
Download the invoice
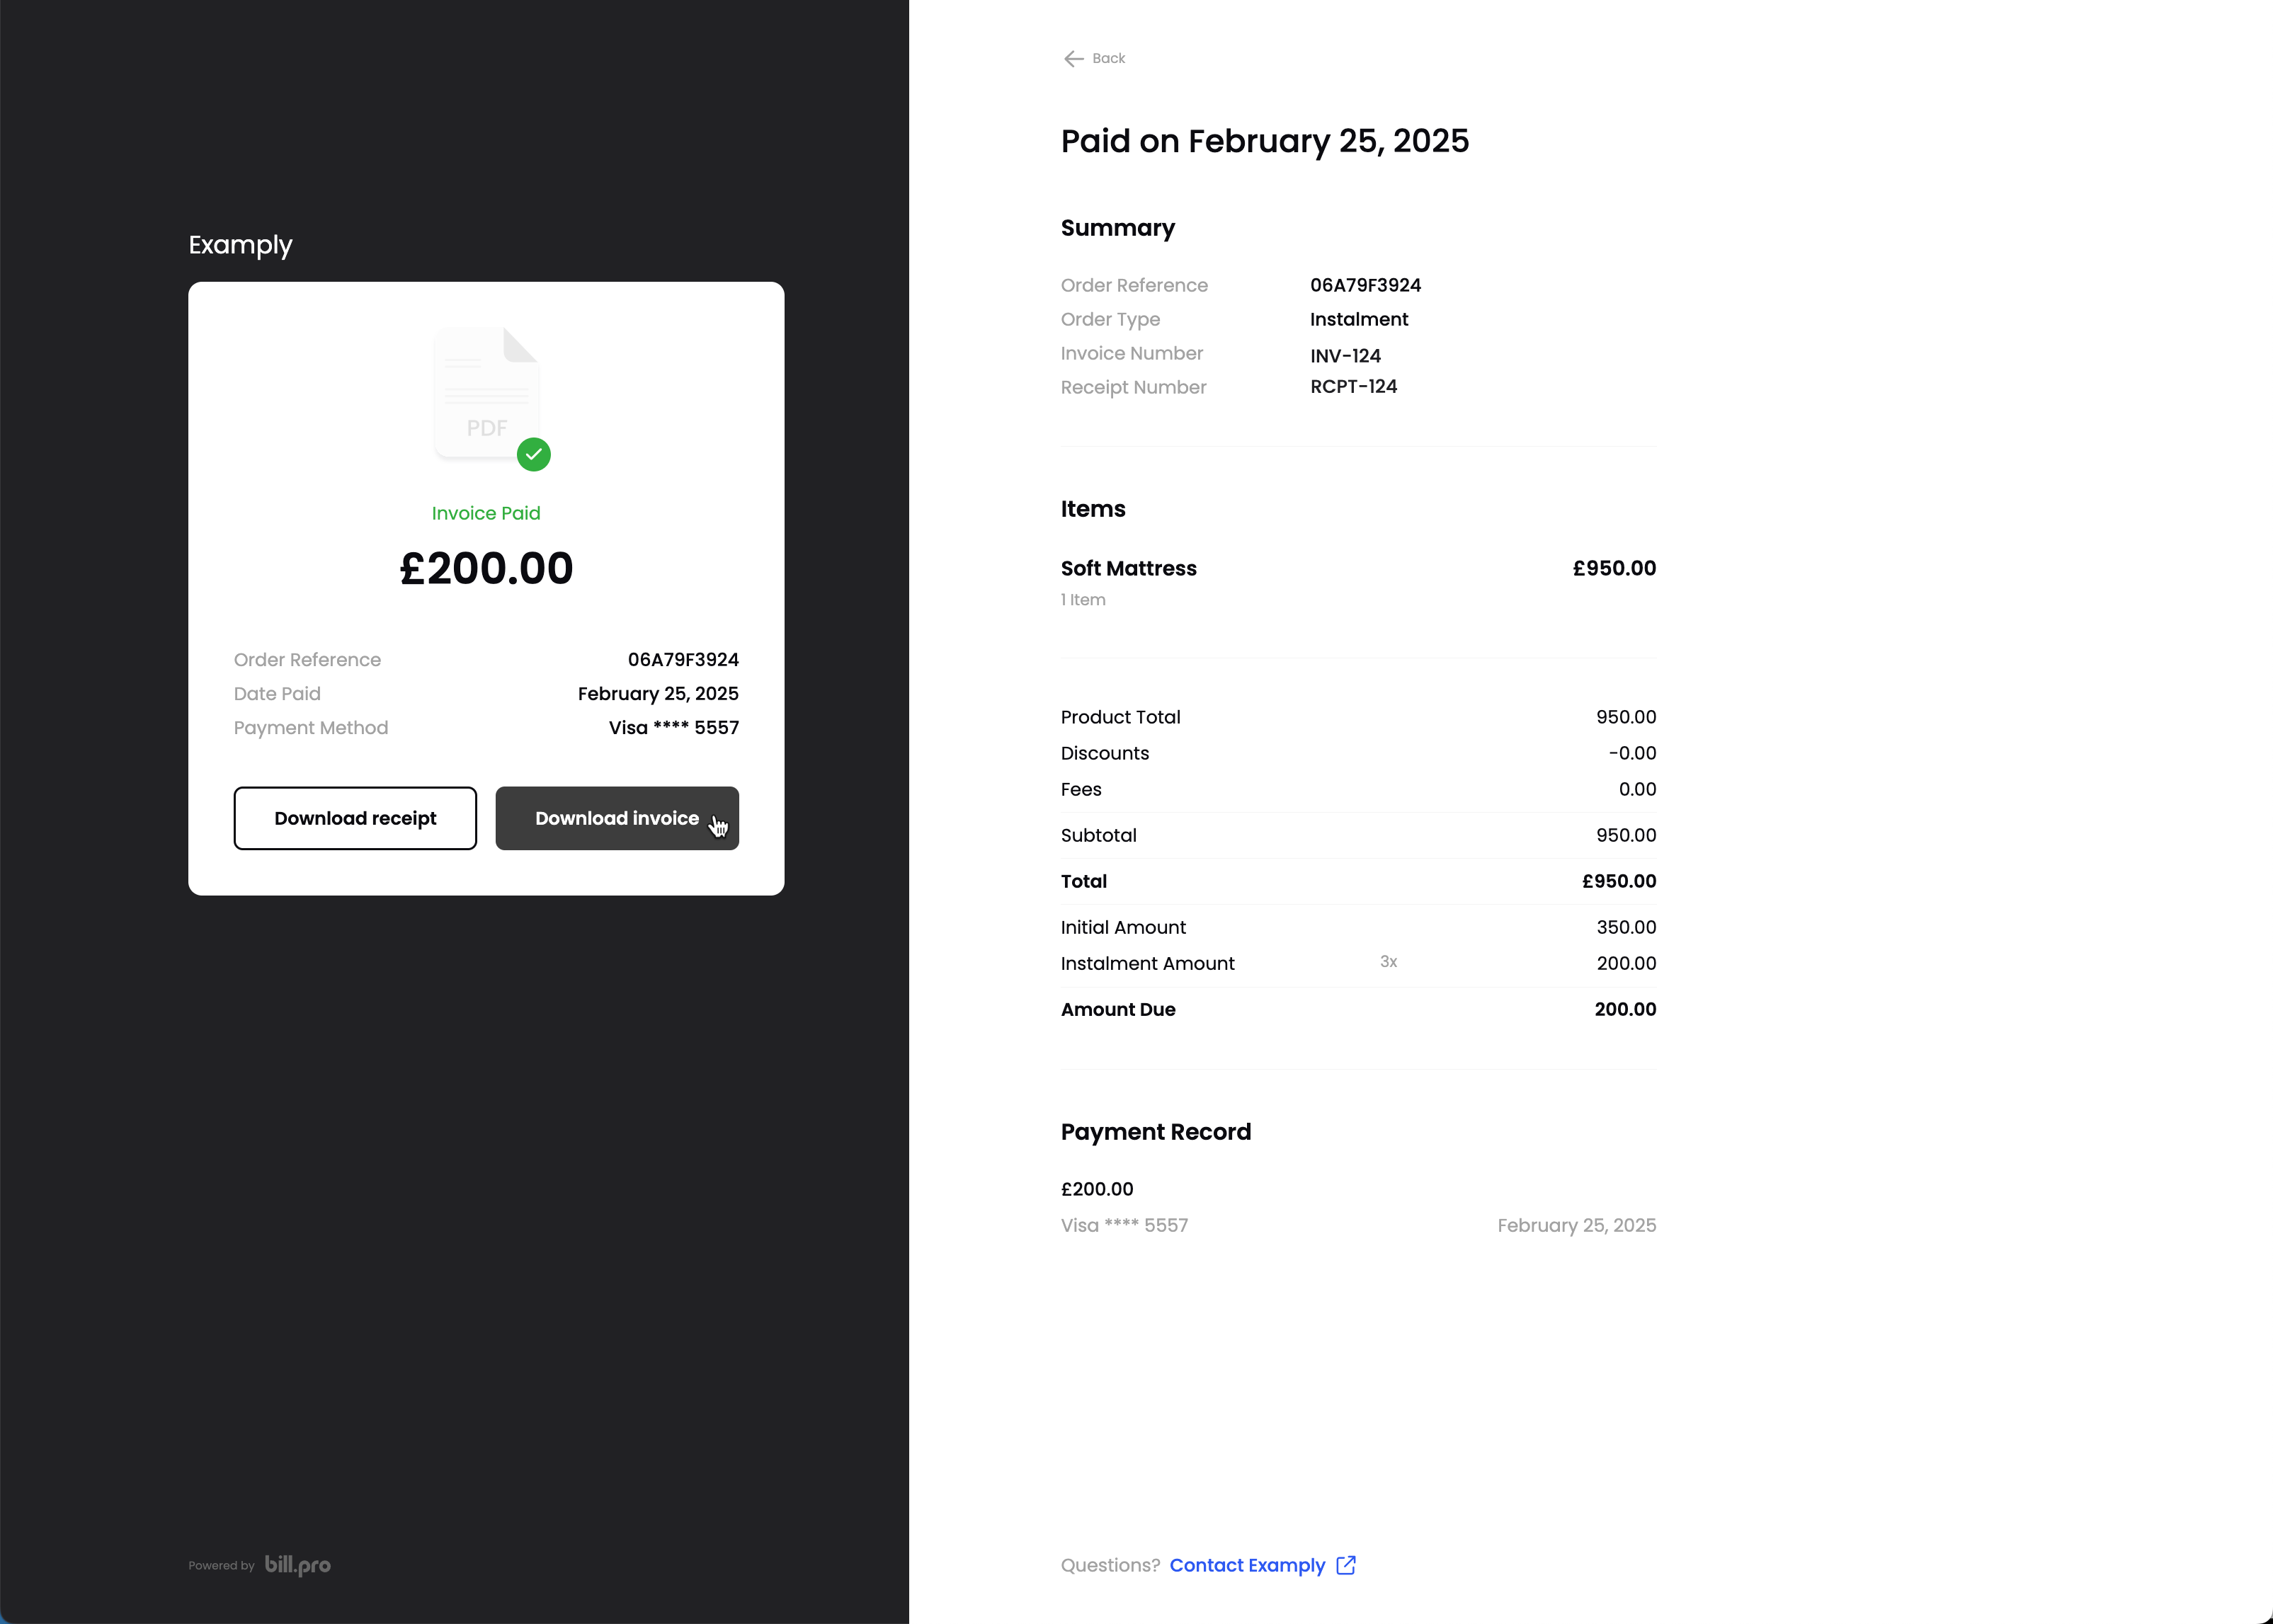[x=617, y=818]
